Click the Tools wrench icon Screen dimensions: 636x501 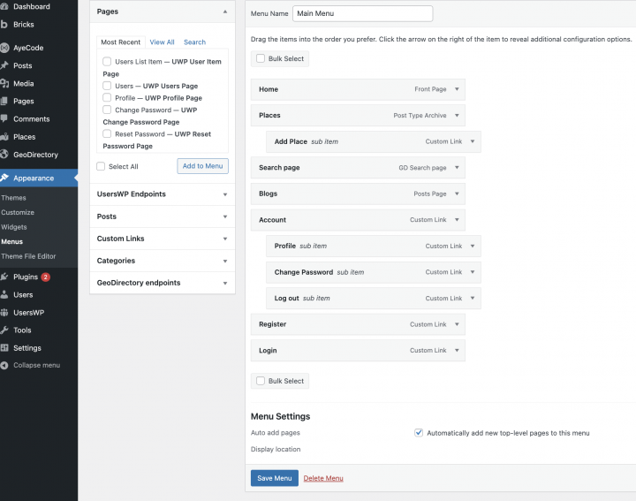[5, 330]
